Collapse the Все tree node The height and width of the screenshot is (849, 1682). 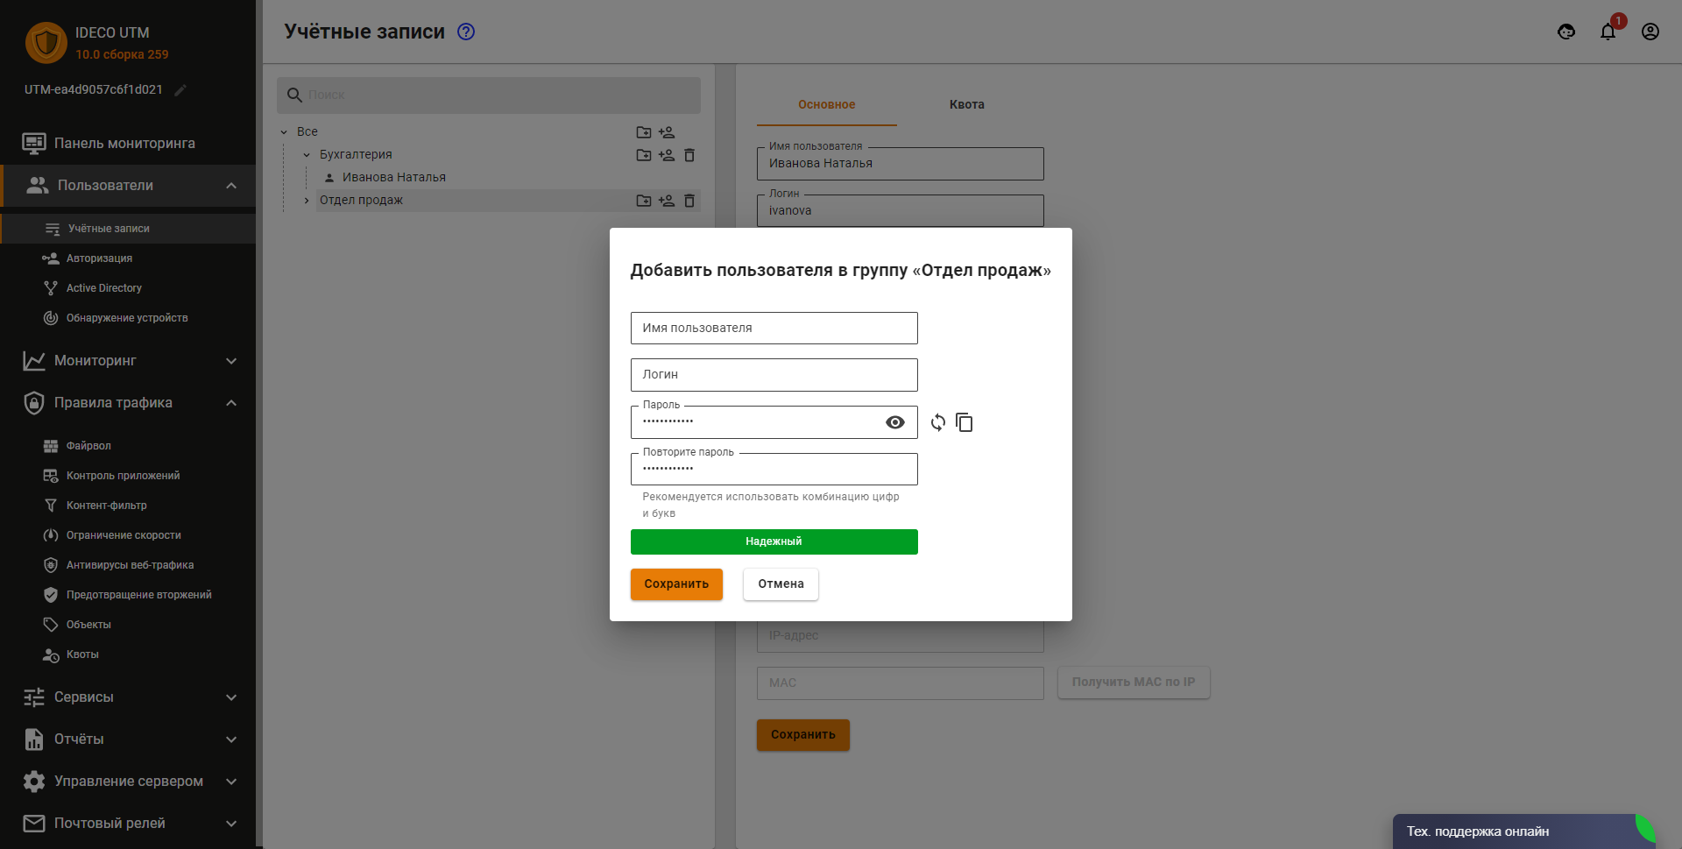pos(284,132)
